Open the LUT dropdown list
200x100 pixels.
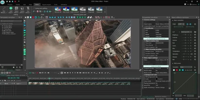186,32
